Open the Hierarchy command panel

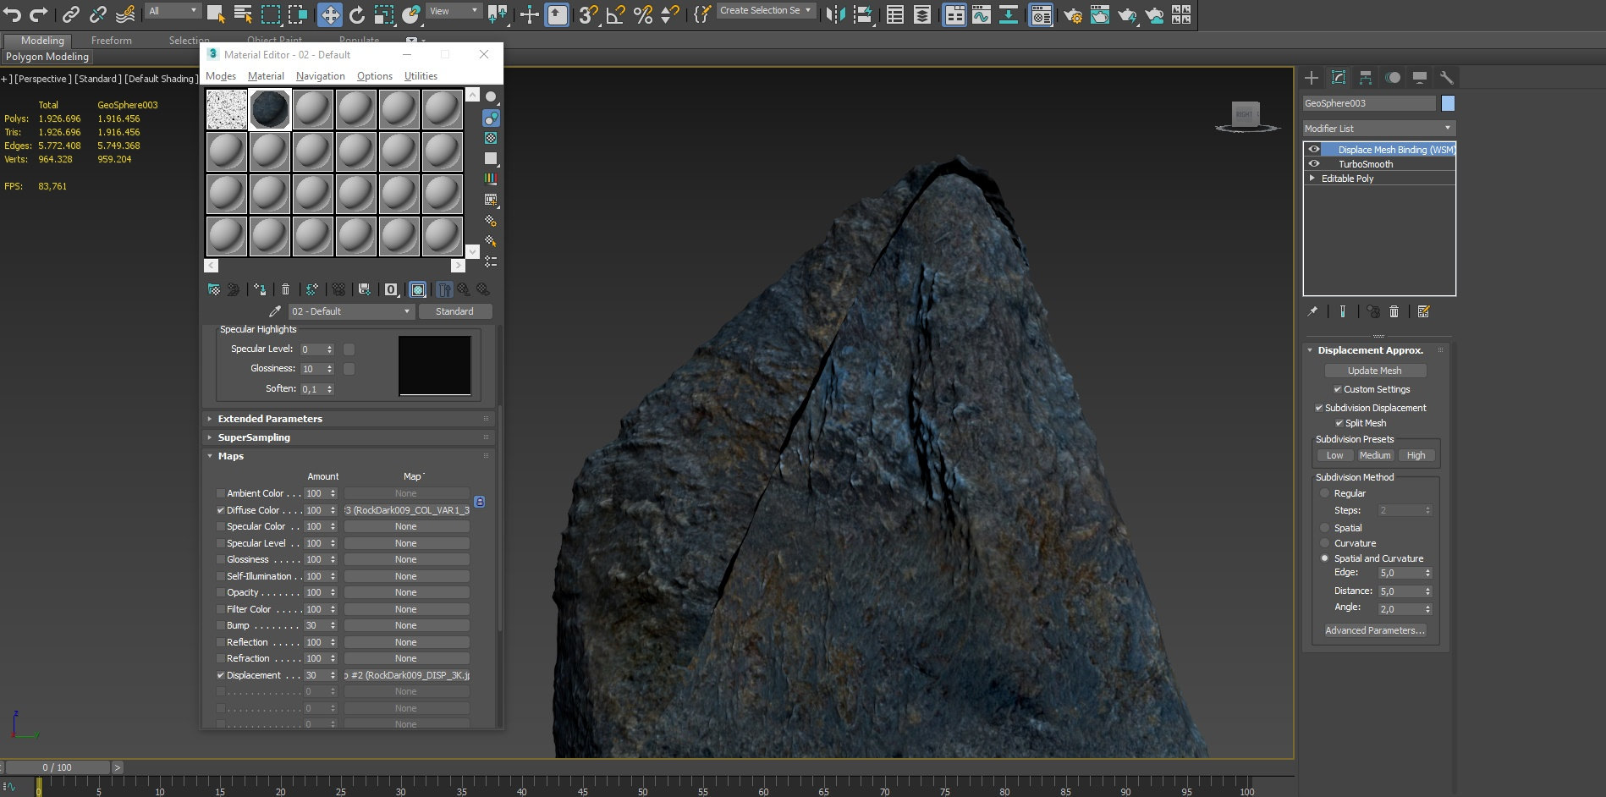coord(1366,78)
